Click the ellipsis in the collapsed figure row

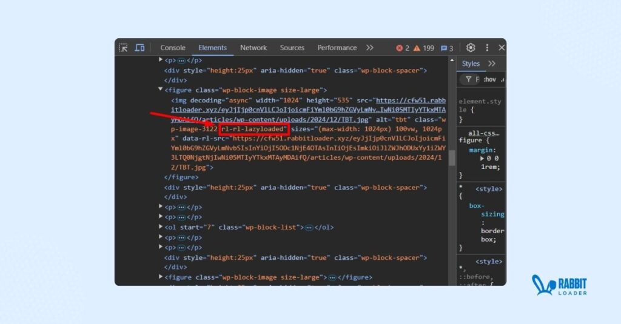tap(332, 278)
